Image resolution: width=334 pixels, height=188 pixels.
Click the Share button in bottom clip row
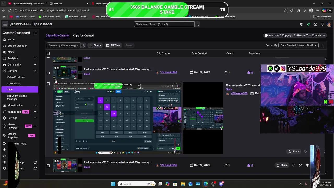pyautogui.click(x=282, y=165)
